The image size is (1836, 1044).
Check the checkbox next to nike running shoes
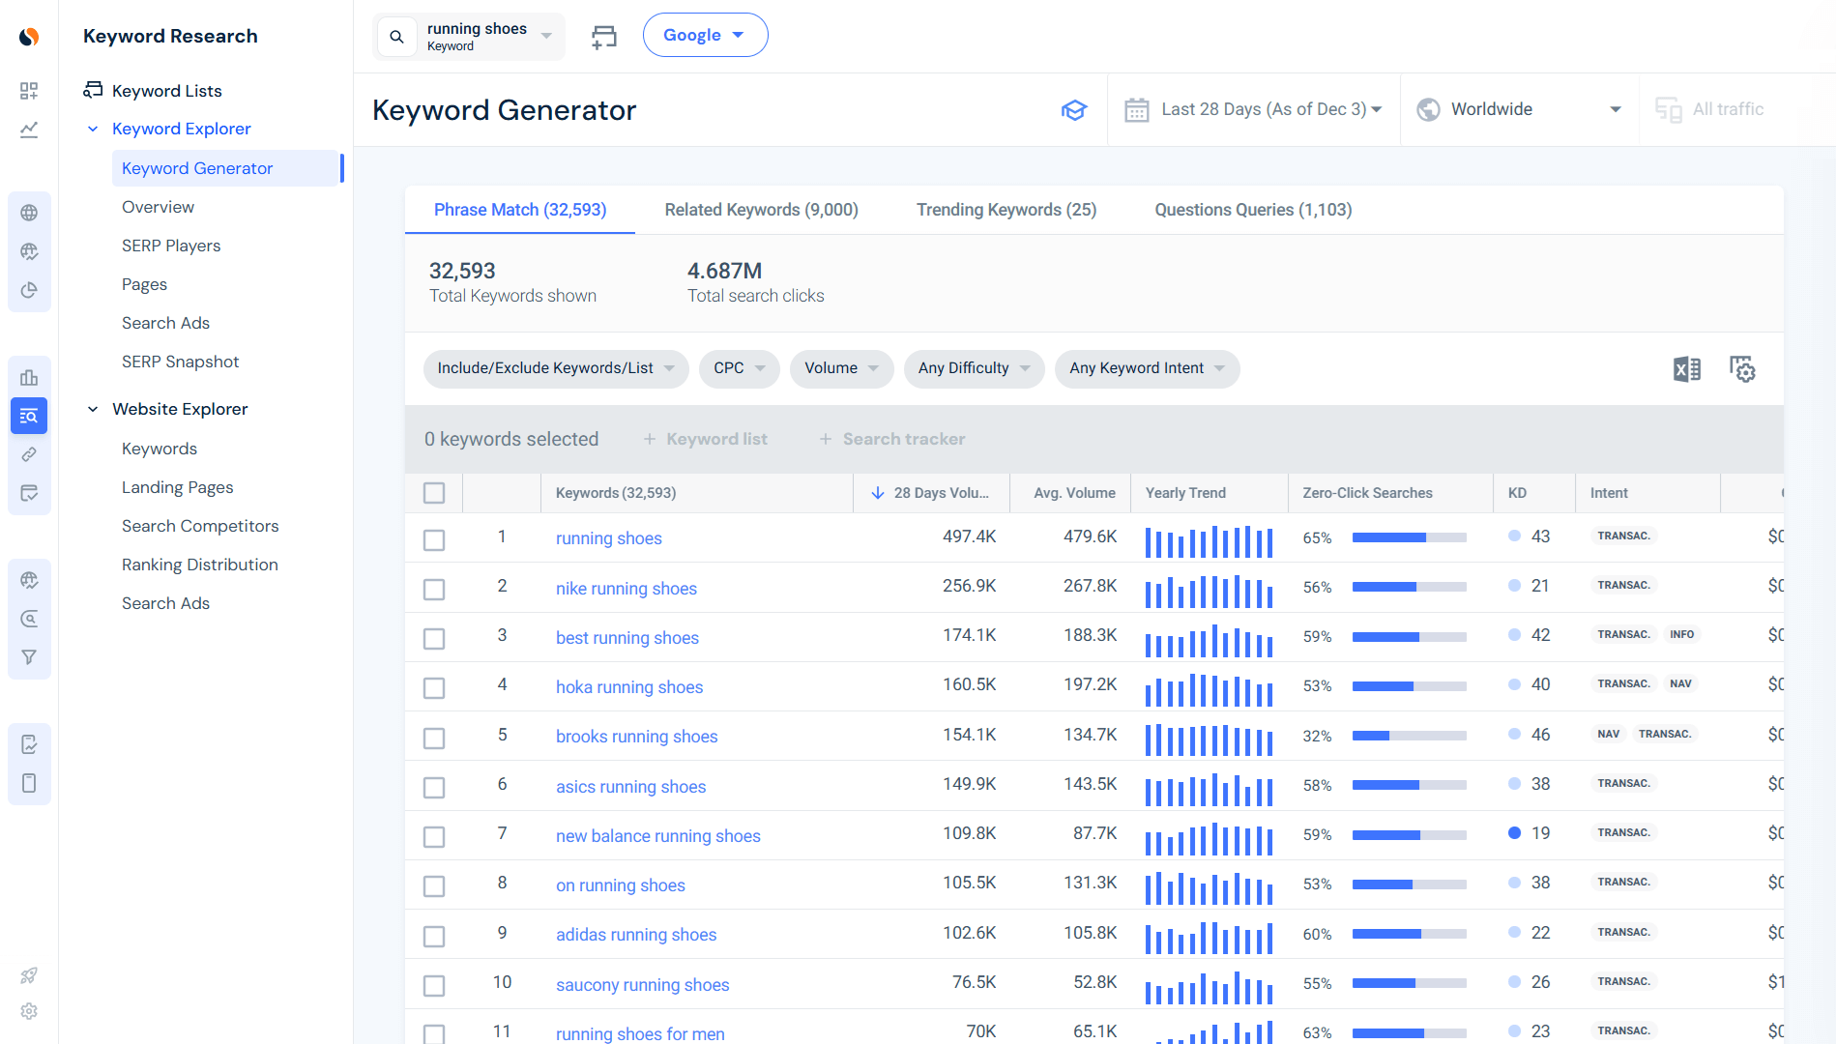433,589
